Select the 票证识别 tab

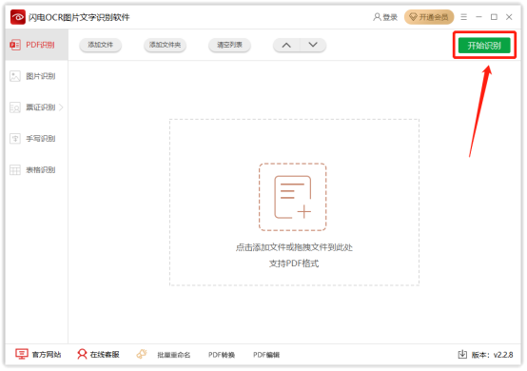point(36,107)
